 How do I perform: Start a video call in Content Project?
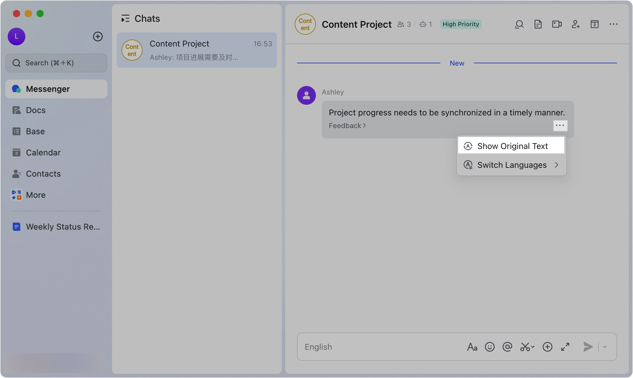557,24
